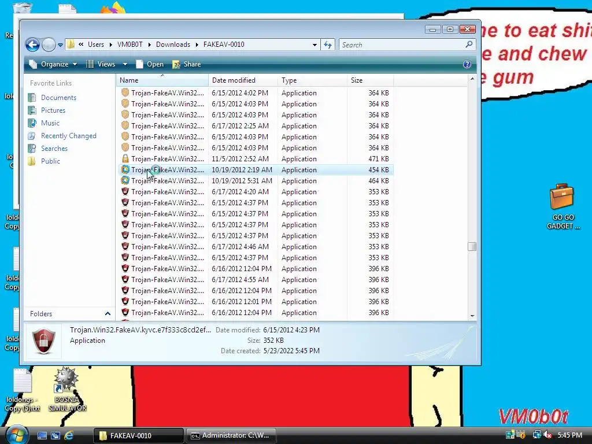Select shield file icon dated 6/16/2012 12:04 PM first row
The image size is (592, 444).
(125, 268)
